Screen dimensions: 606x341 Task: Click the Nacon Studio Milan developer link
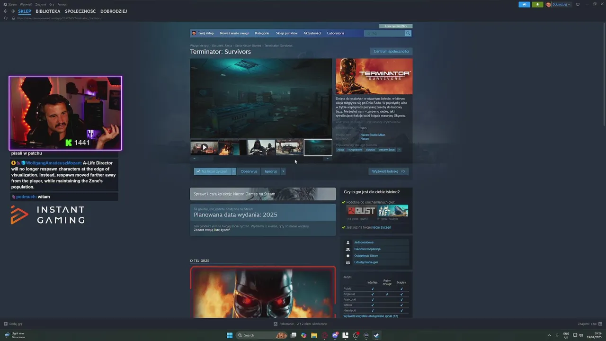point(373,135)
